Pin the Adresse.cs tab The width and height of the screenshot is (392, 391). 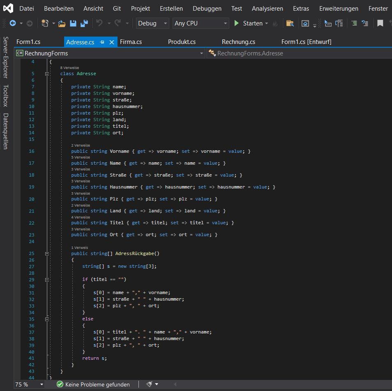[x=102, y=42]
